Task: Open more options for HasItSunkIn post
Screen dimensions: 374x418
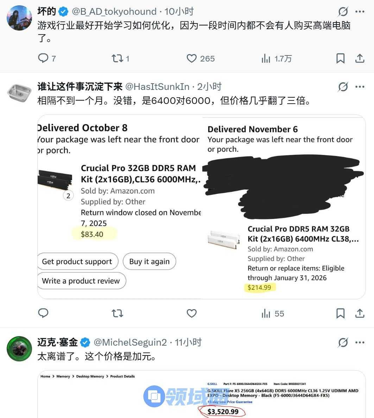Action: 360,87
